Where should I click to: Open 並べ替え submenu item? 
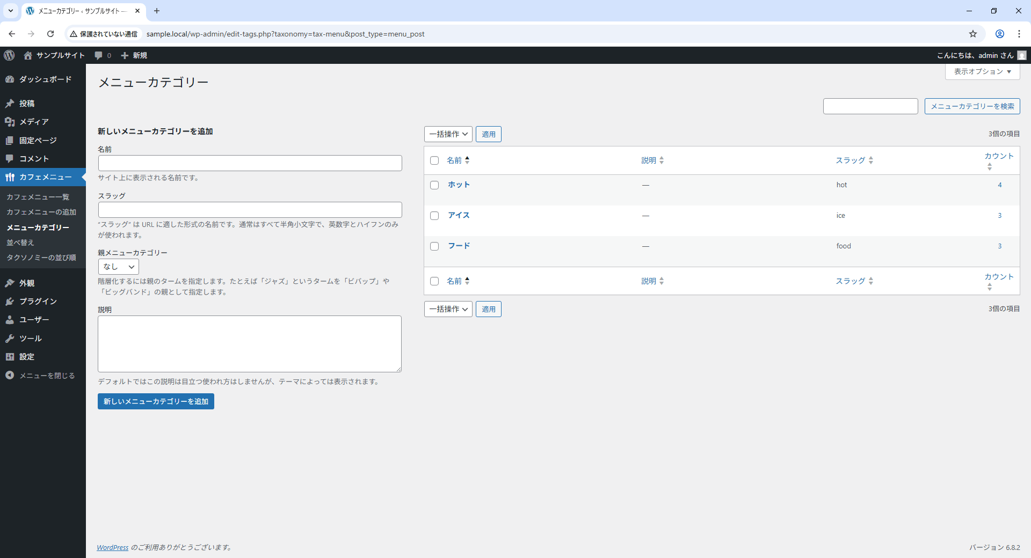(x=20, y=243)
